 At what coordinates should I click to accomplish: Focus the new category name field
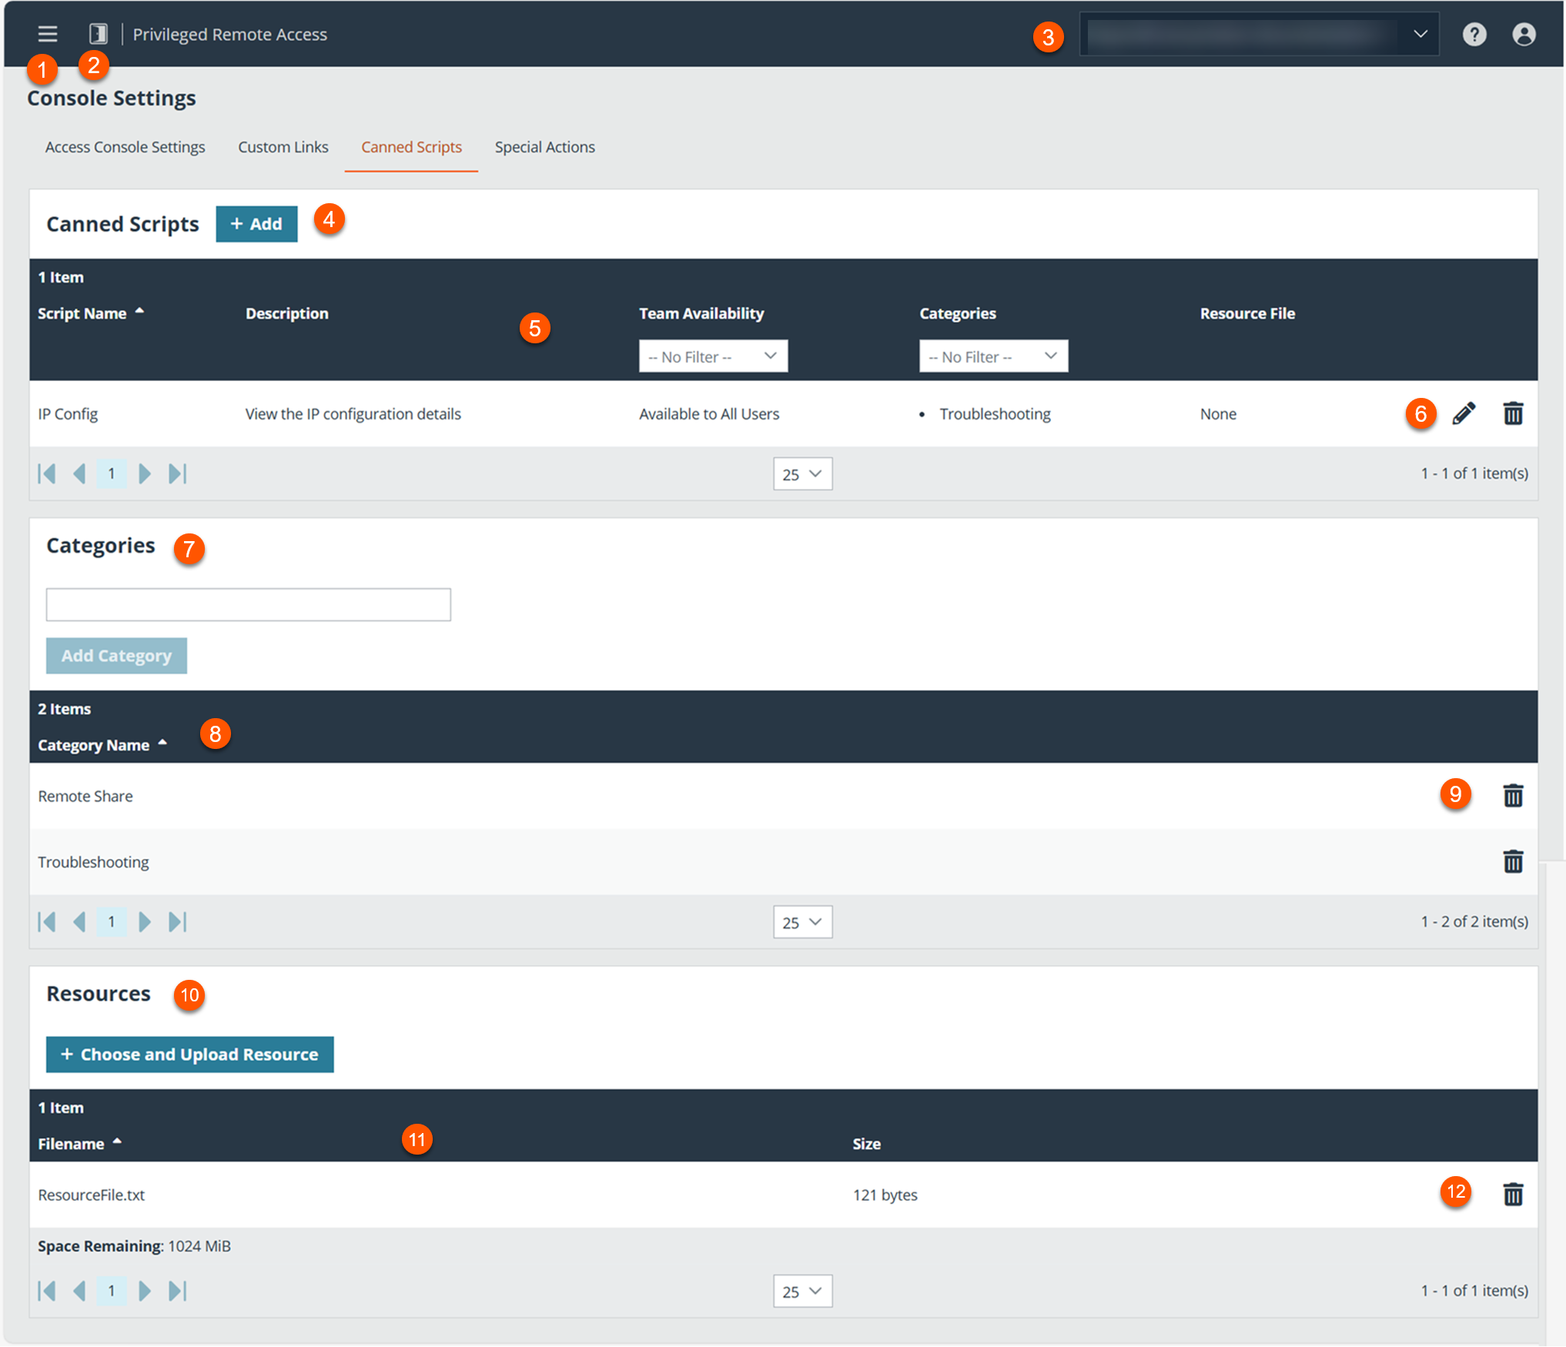248,605
